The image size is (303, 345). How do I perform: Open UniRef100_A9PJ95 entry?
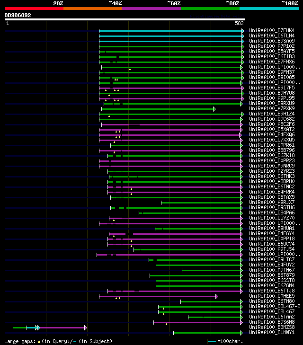click(x=272, y=98)
